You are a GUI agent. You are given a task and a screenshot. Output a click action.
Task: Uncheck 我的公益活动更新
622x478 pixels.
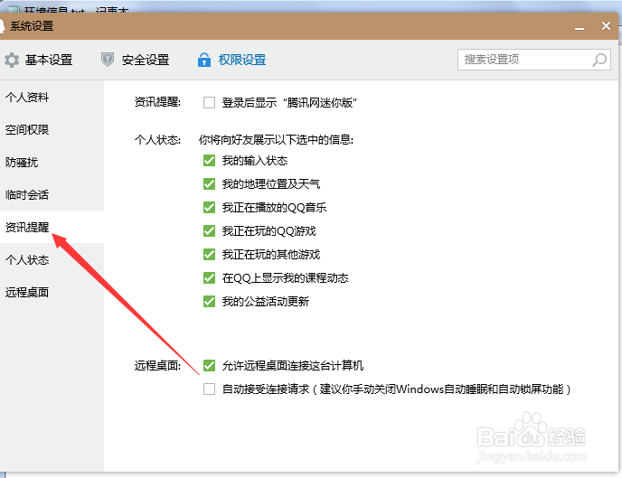[209, 301]
